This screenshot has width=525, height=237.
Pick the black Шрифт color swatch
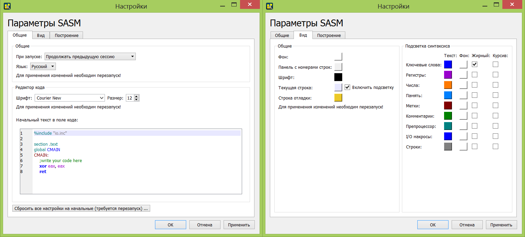coord(338,77)
